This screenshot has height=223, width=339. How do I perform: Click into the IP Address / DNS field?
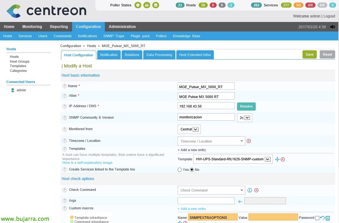pyautogui.click(x=206, y=106)
